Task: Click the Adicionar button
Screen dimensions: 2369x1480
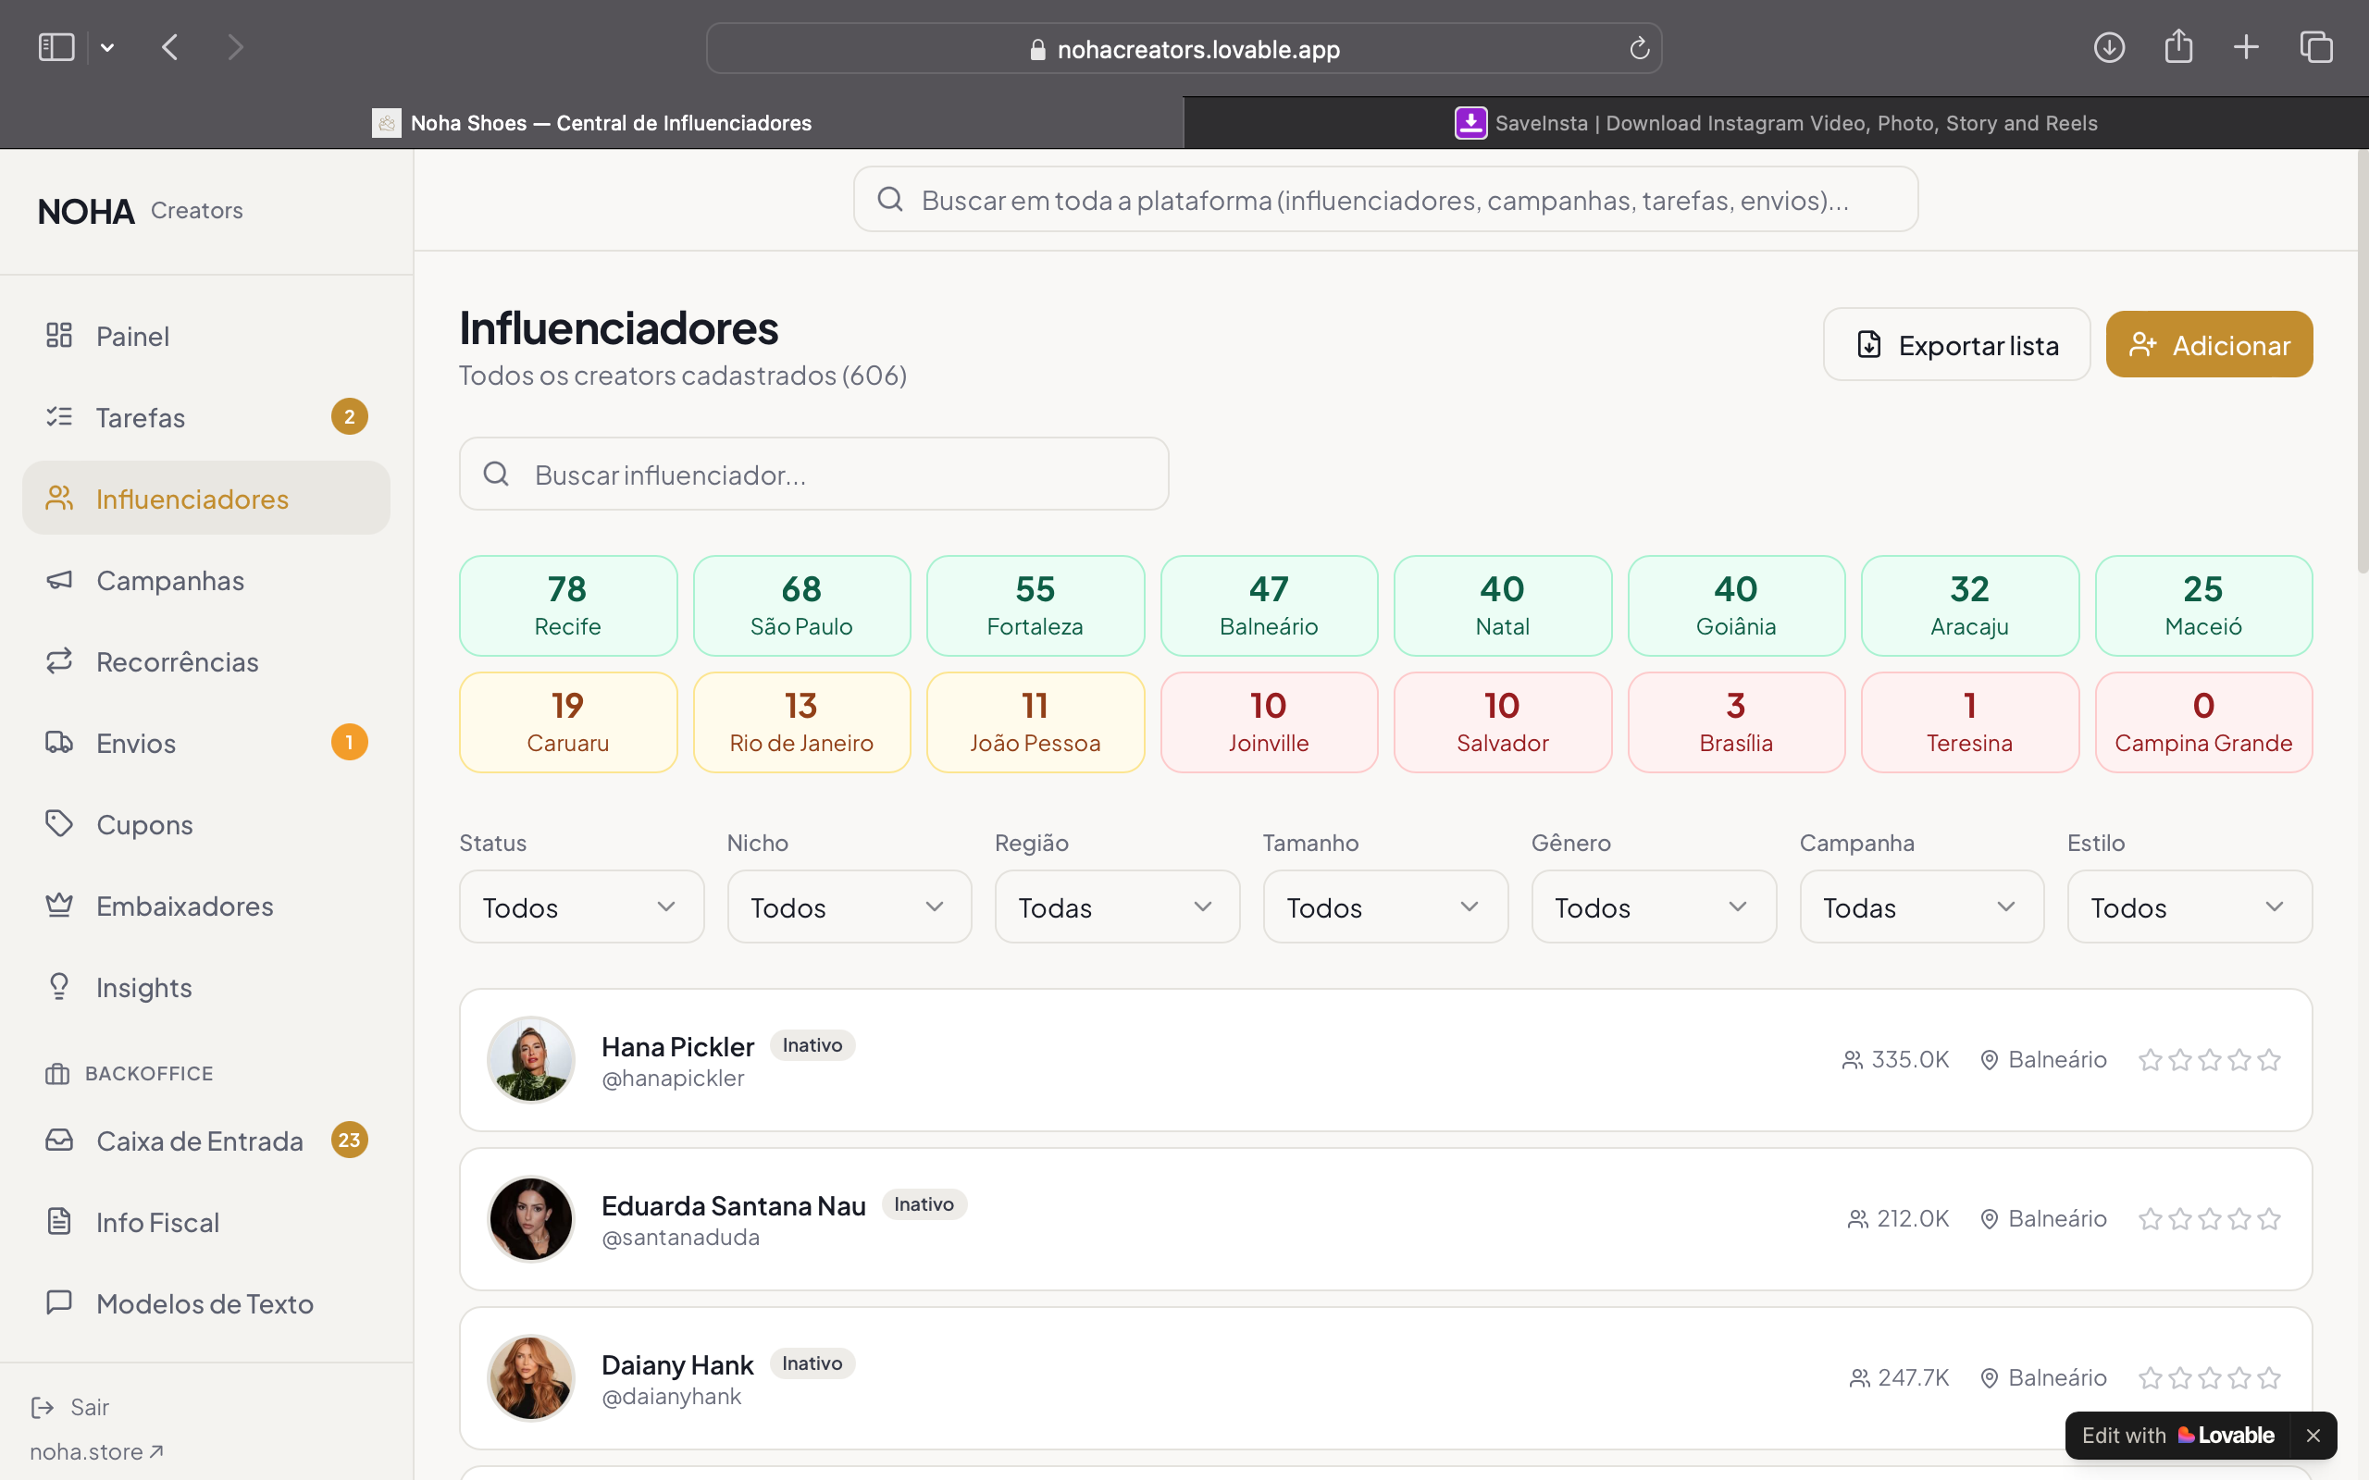Action: pos(2209,344)
